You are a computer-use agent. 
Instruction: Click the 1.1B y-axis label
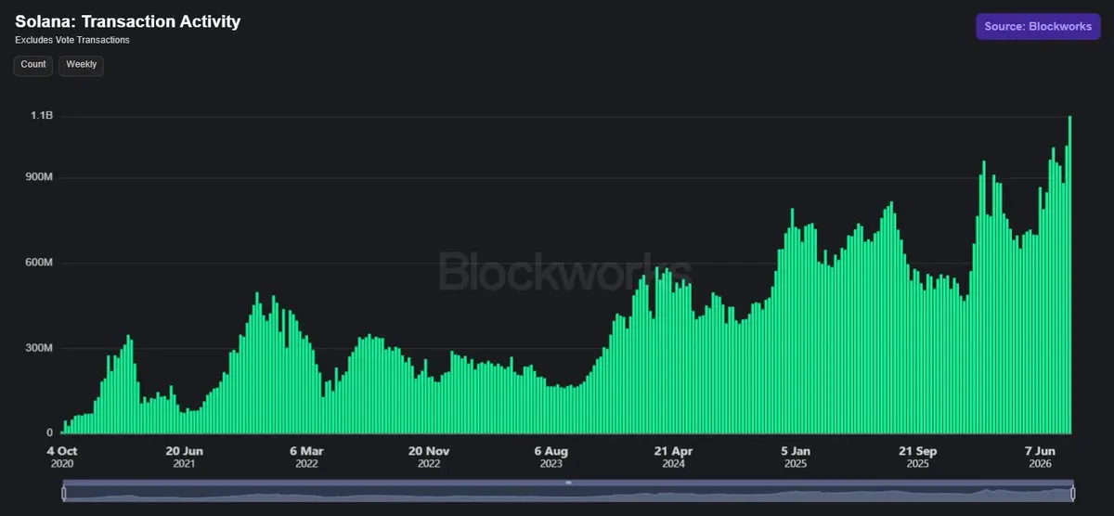(42, 116)
